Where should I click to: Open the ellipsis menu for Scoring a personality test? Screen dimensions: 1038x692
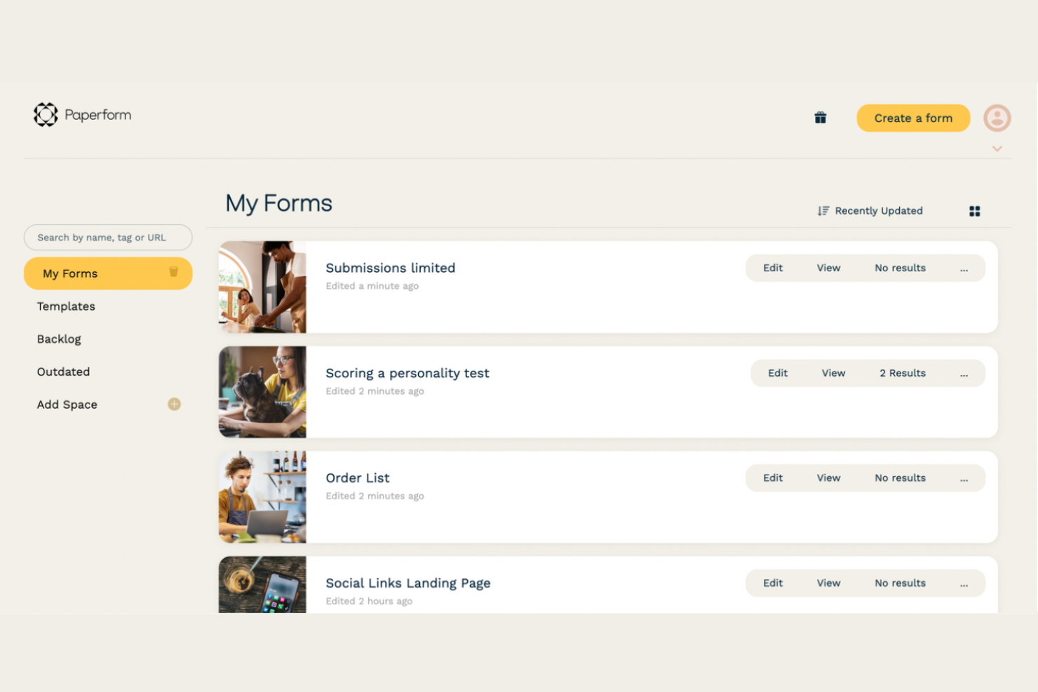pos(964,373)
